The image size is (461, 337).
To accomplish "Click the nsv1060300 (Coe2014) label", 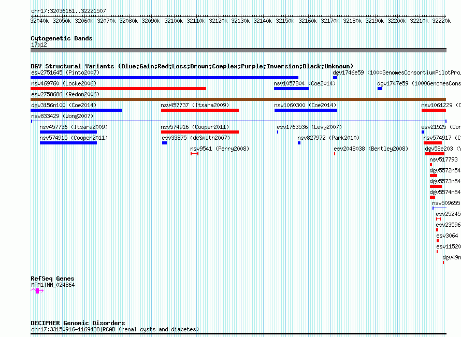I will (x=305, y=105).
